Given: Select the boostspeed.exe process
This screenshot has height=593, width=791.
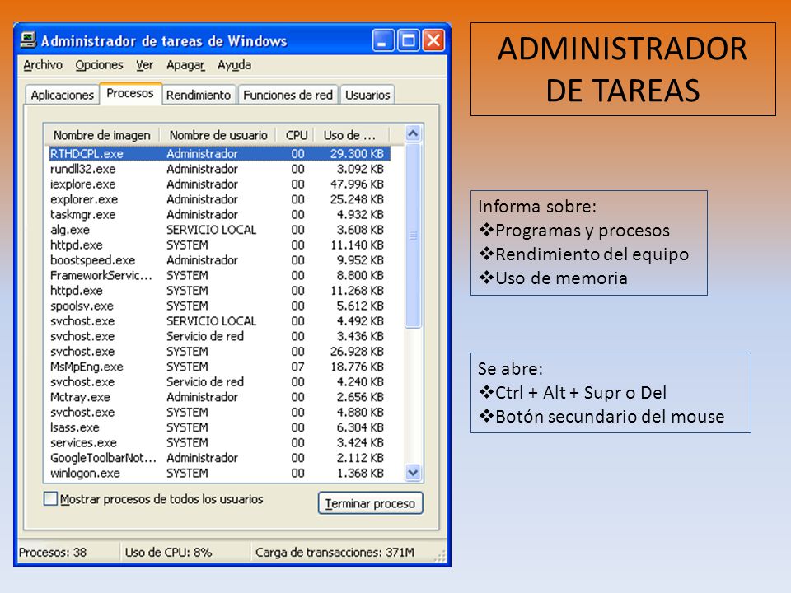Looking at the screenshot, I should (219, 260).
